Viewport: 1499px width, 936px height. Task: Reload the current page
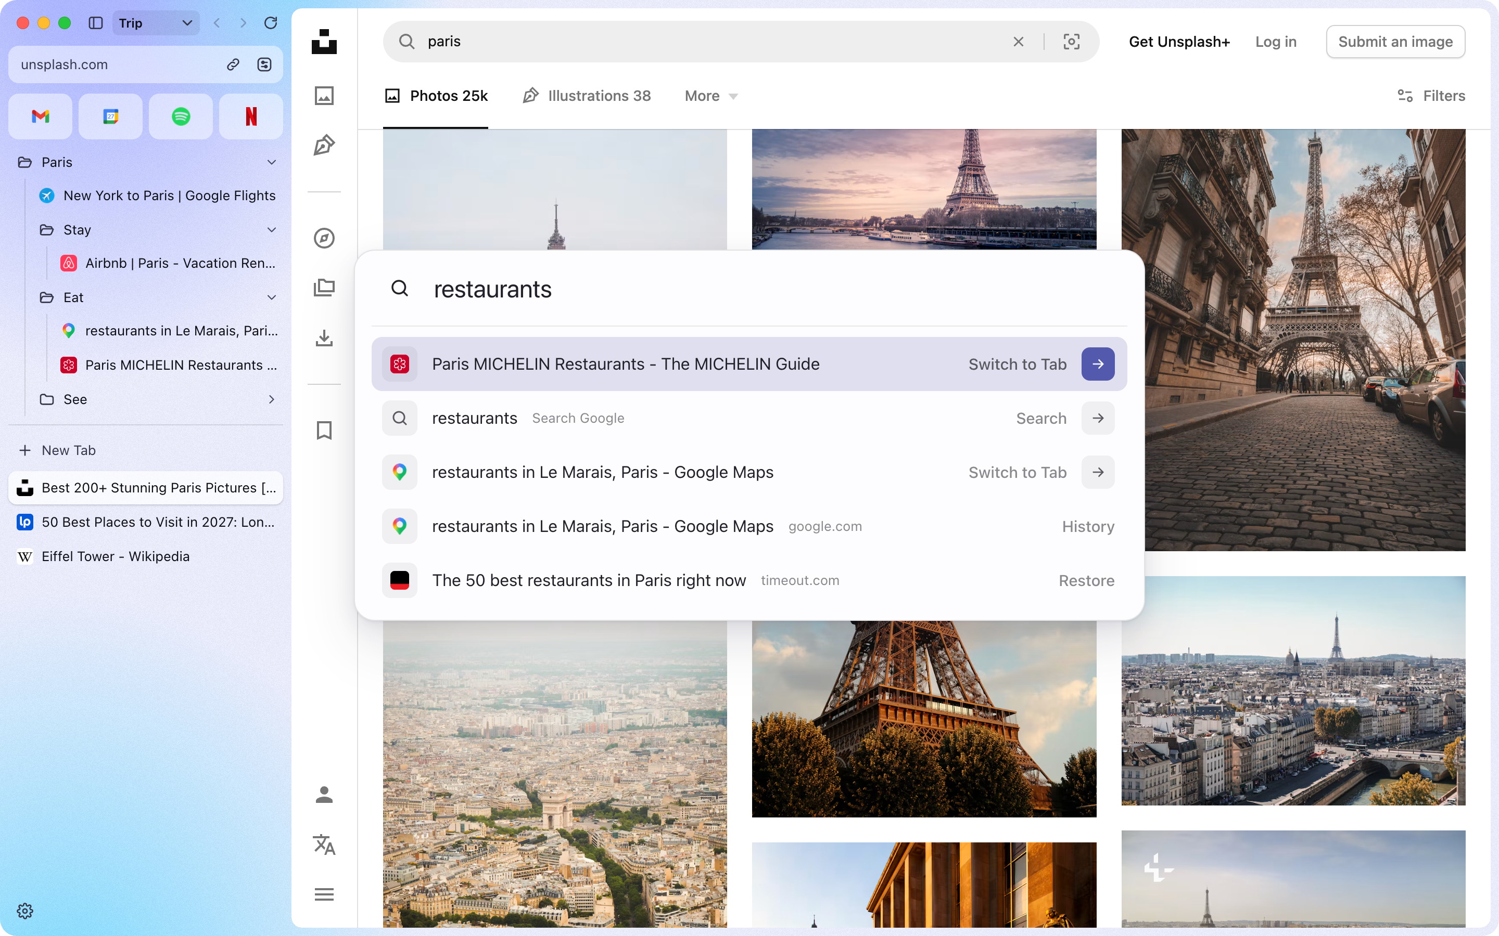[x=271, y=23]
